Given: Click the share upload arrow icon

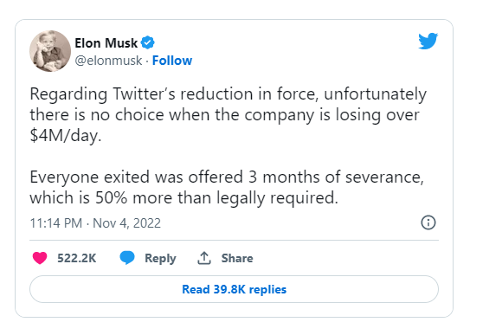Looking at the screenshot, I should click(204, 258).
